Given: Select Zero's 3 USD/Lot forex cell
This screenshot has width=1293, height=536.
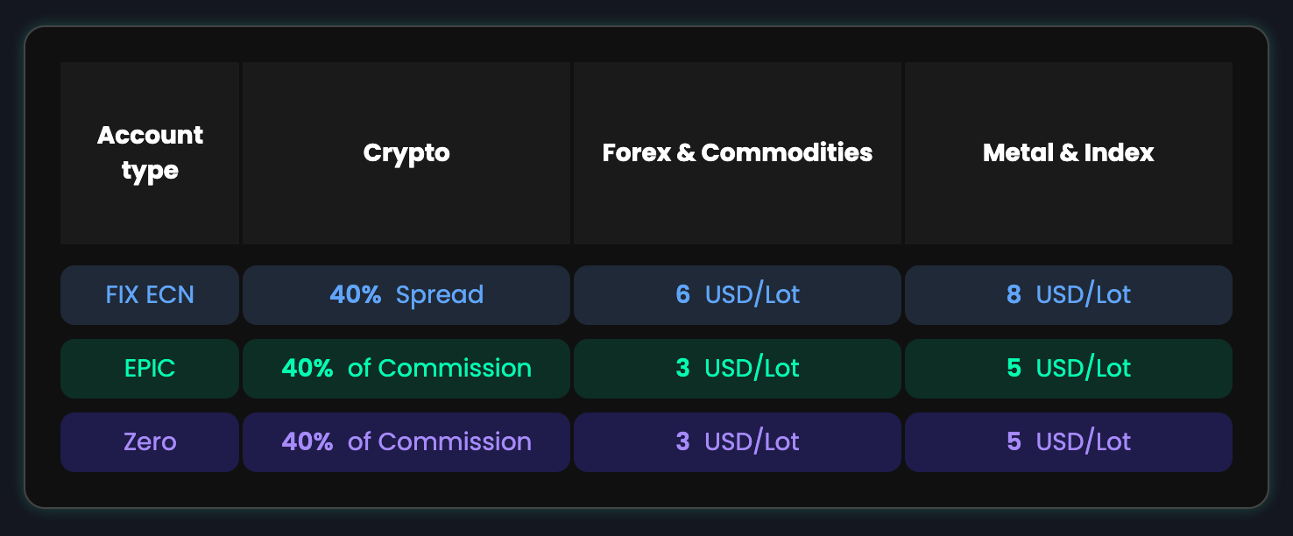Looking at the screenshot, I should (x=738, y=441).
